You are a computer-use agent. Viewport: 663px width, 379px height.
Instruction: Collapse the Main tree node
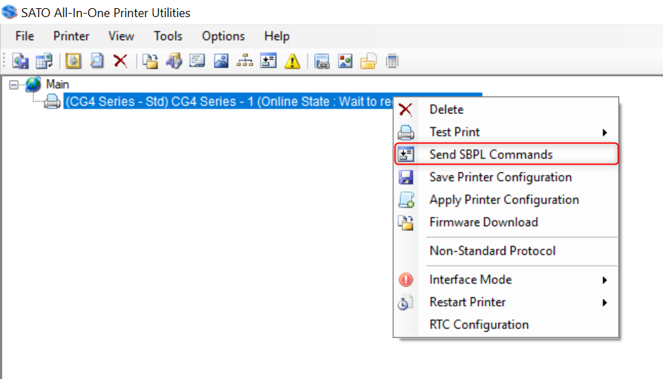click(x=13, y=85)
